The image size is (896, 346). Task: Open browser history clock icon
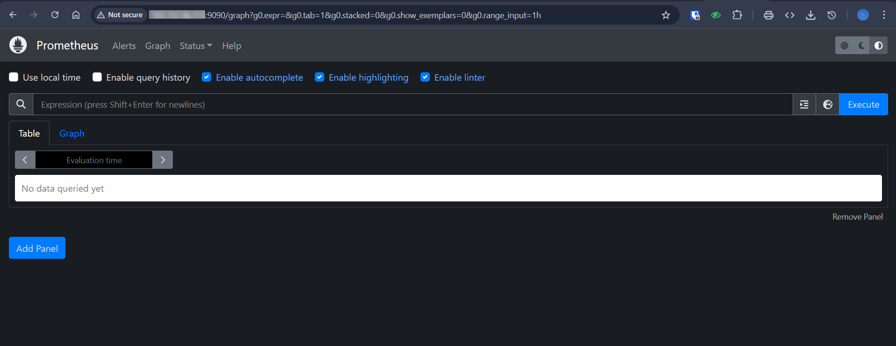pos(832,15)
